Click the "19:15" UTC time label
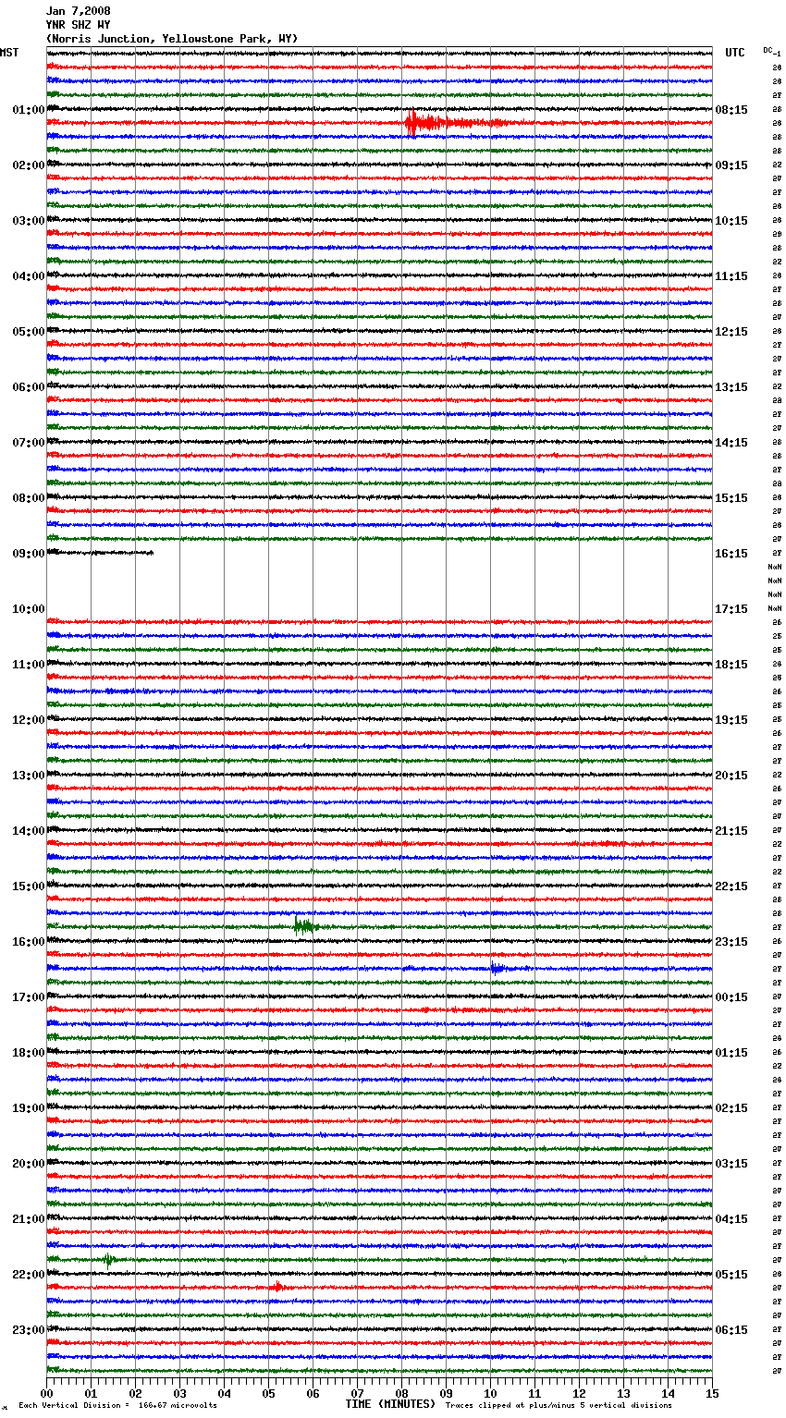This screenshot has height=1418, width=786. pyautogui.click(x=731, y=720)
